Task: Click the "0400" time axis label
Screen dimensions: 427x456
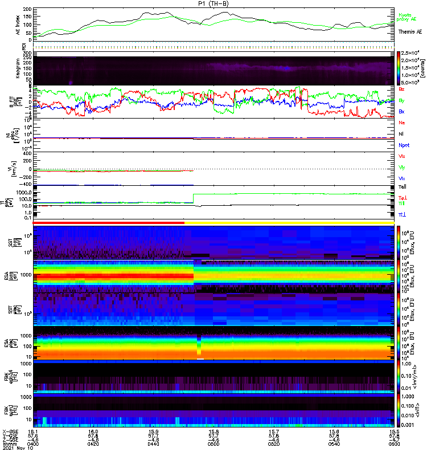Action: tap(33, 444)
